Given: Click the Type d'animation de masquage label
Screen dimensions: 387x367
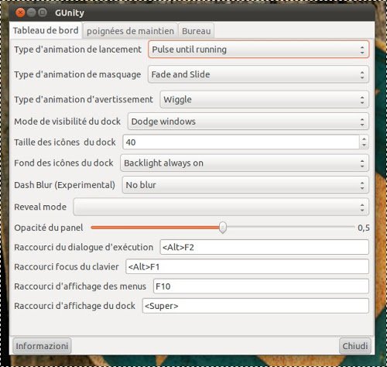Looking at the screenshot, I should coord(77,74).
